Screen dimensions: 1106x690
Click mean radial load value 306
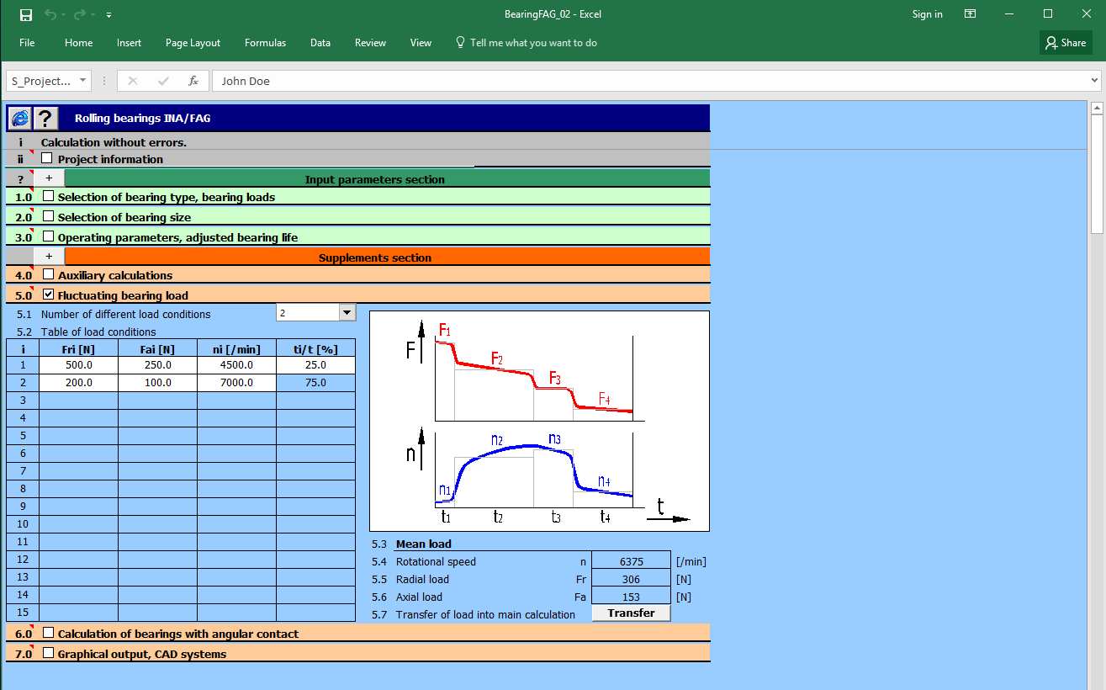(x=631, y=579)
